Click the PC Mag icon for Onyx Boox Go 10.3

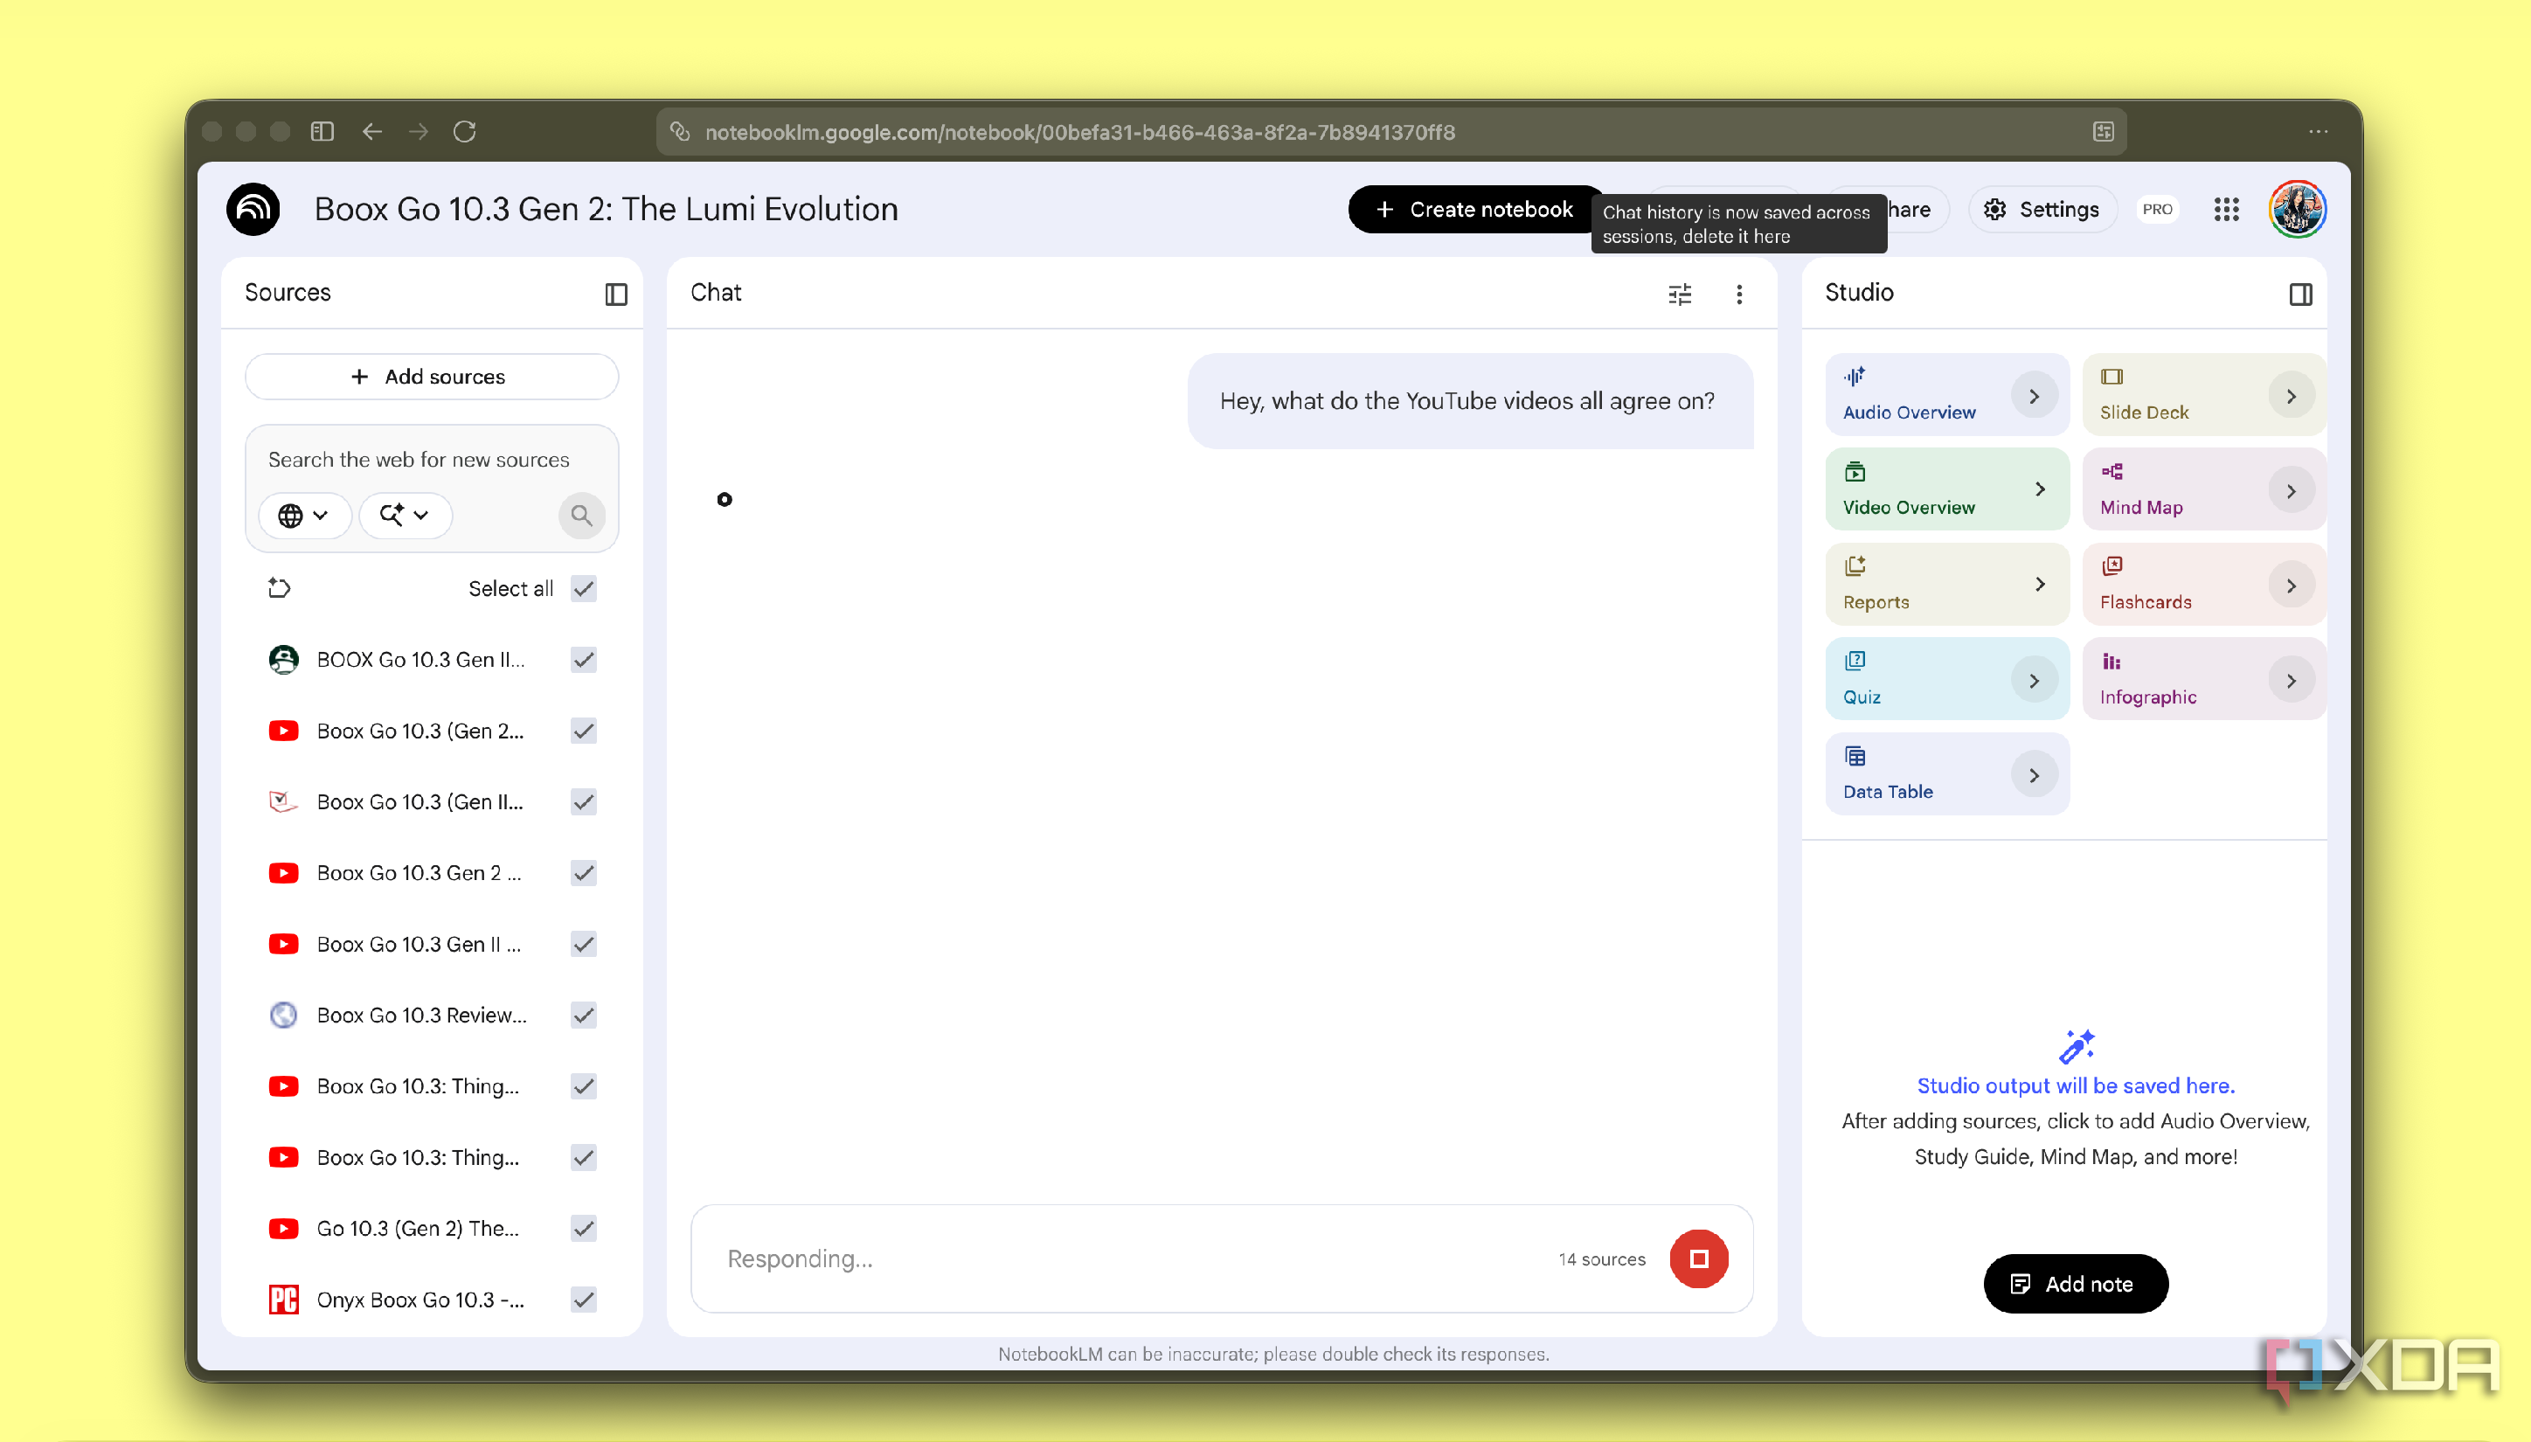[283, 1300]
